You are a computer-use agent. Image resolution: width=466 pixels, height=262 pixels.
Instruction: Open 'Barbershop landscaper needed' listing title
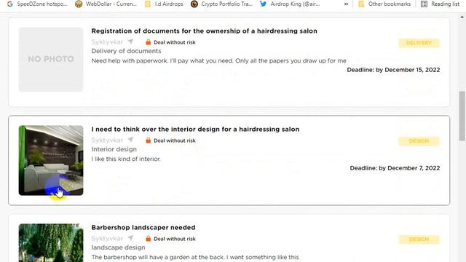tap(143, 228)
